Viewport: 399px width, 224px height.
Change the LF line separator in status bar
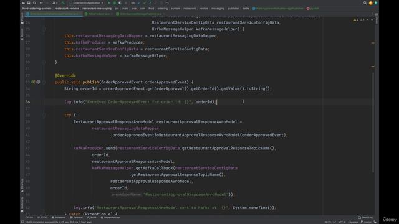coord(335,222)
